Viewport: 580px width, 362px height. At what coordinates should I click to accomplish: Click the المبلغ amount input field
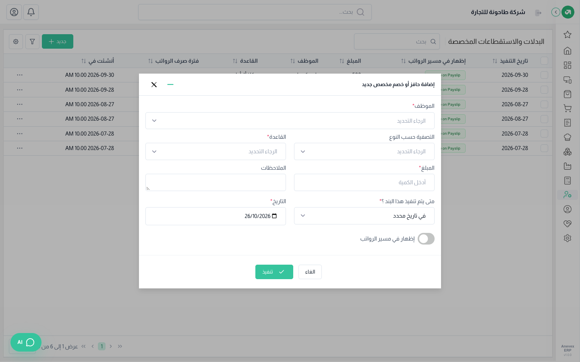(x=364, y=183)
